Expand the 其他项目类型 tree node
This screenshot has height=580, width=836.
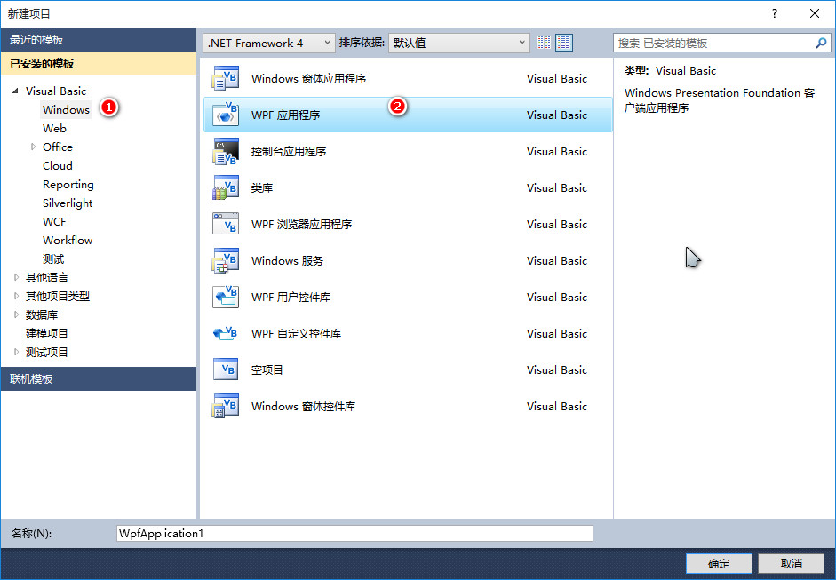point(16,296)
